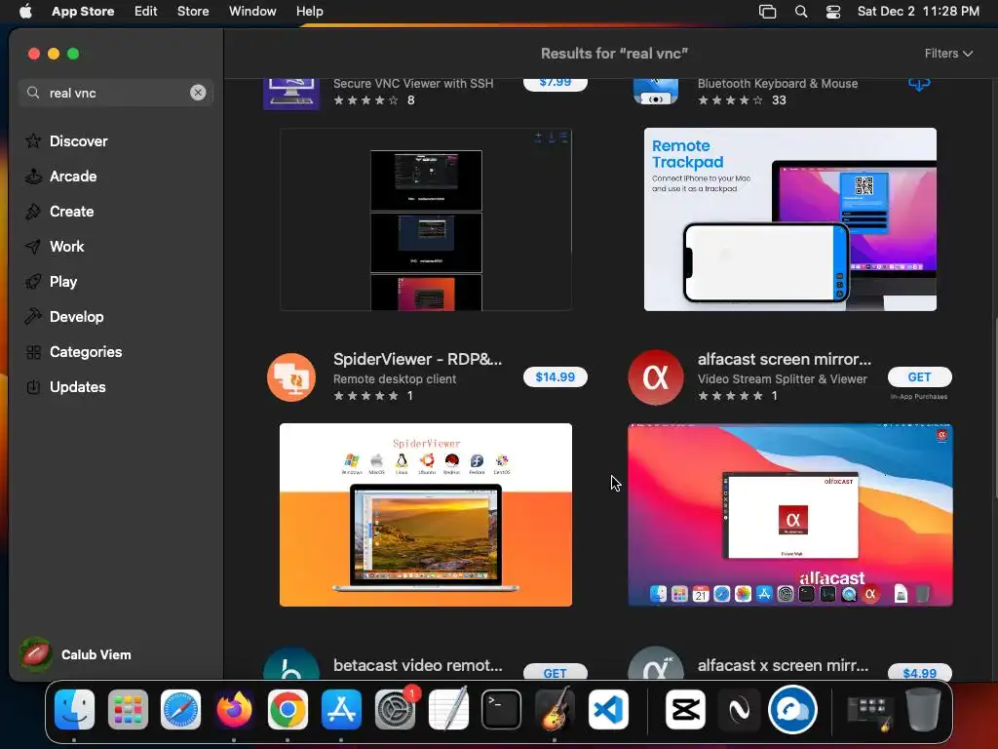Click GET for alfacast screen mirror
Image resolution: width=998 pixels, height=749 pixels.
pyautogui.click(x=920, y=377)
